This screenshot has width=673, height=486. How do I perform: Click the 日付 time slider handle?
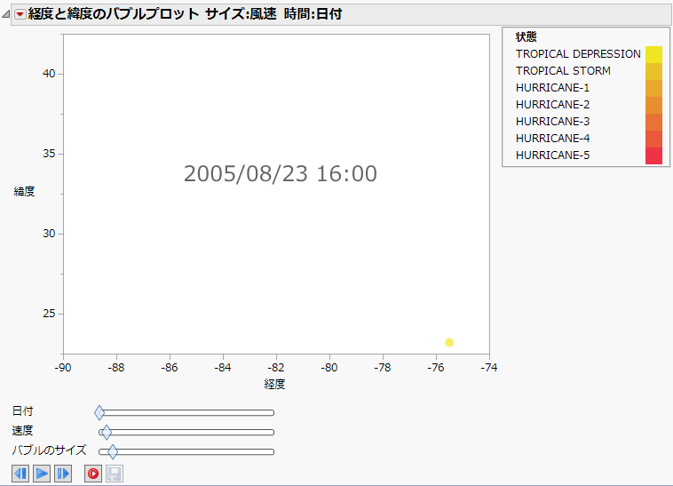tap(99, 412)
